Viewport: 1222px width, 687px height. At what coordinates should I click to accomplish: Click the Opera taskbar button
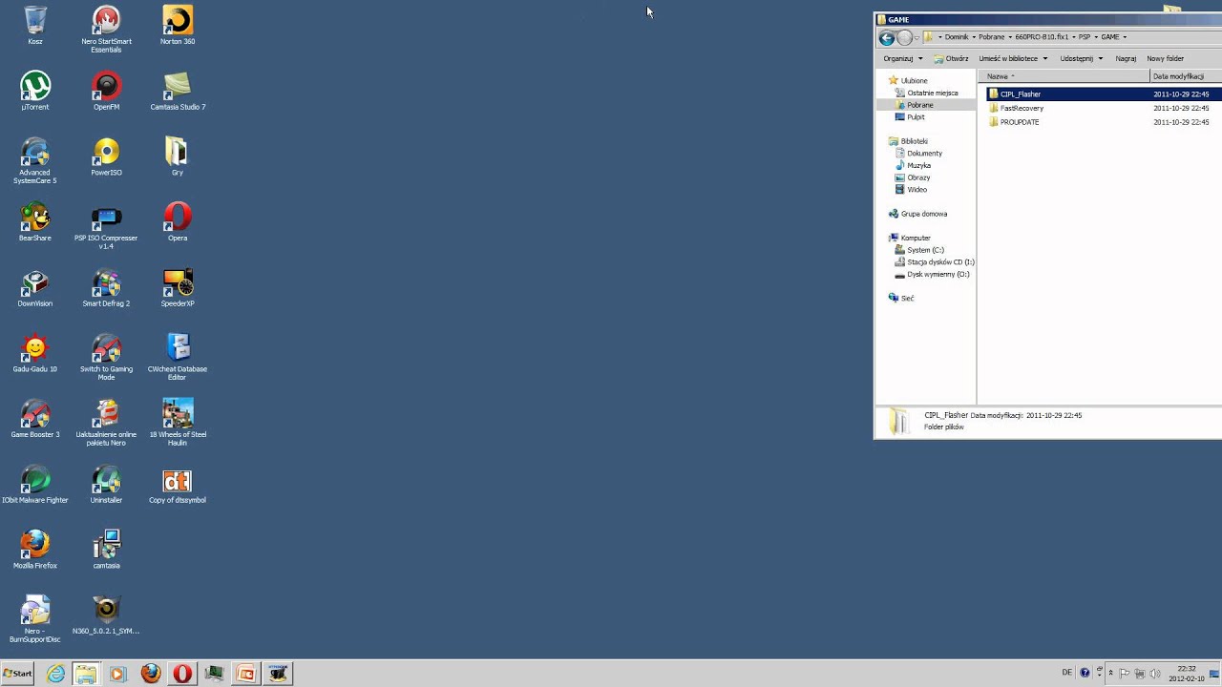tap(182, 674)
